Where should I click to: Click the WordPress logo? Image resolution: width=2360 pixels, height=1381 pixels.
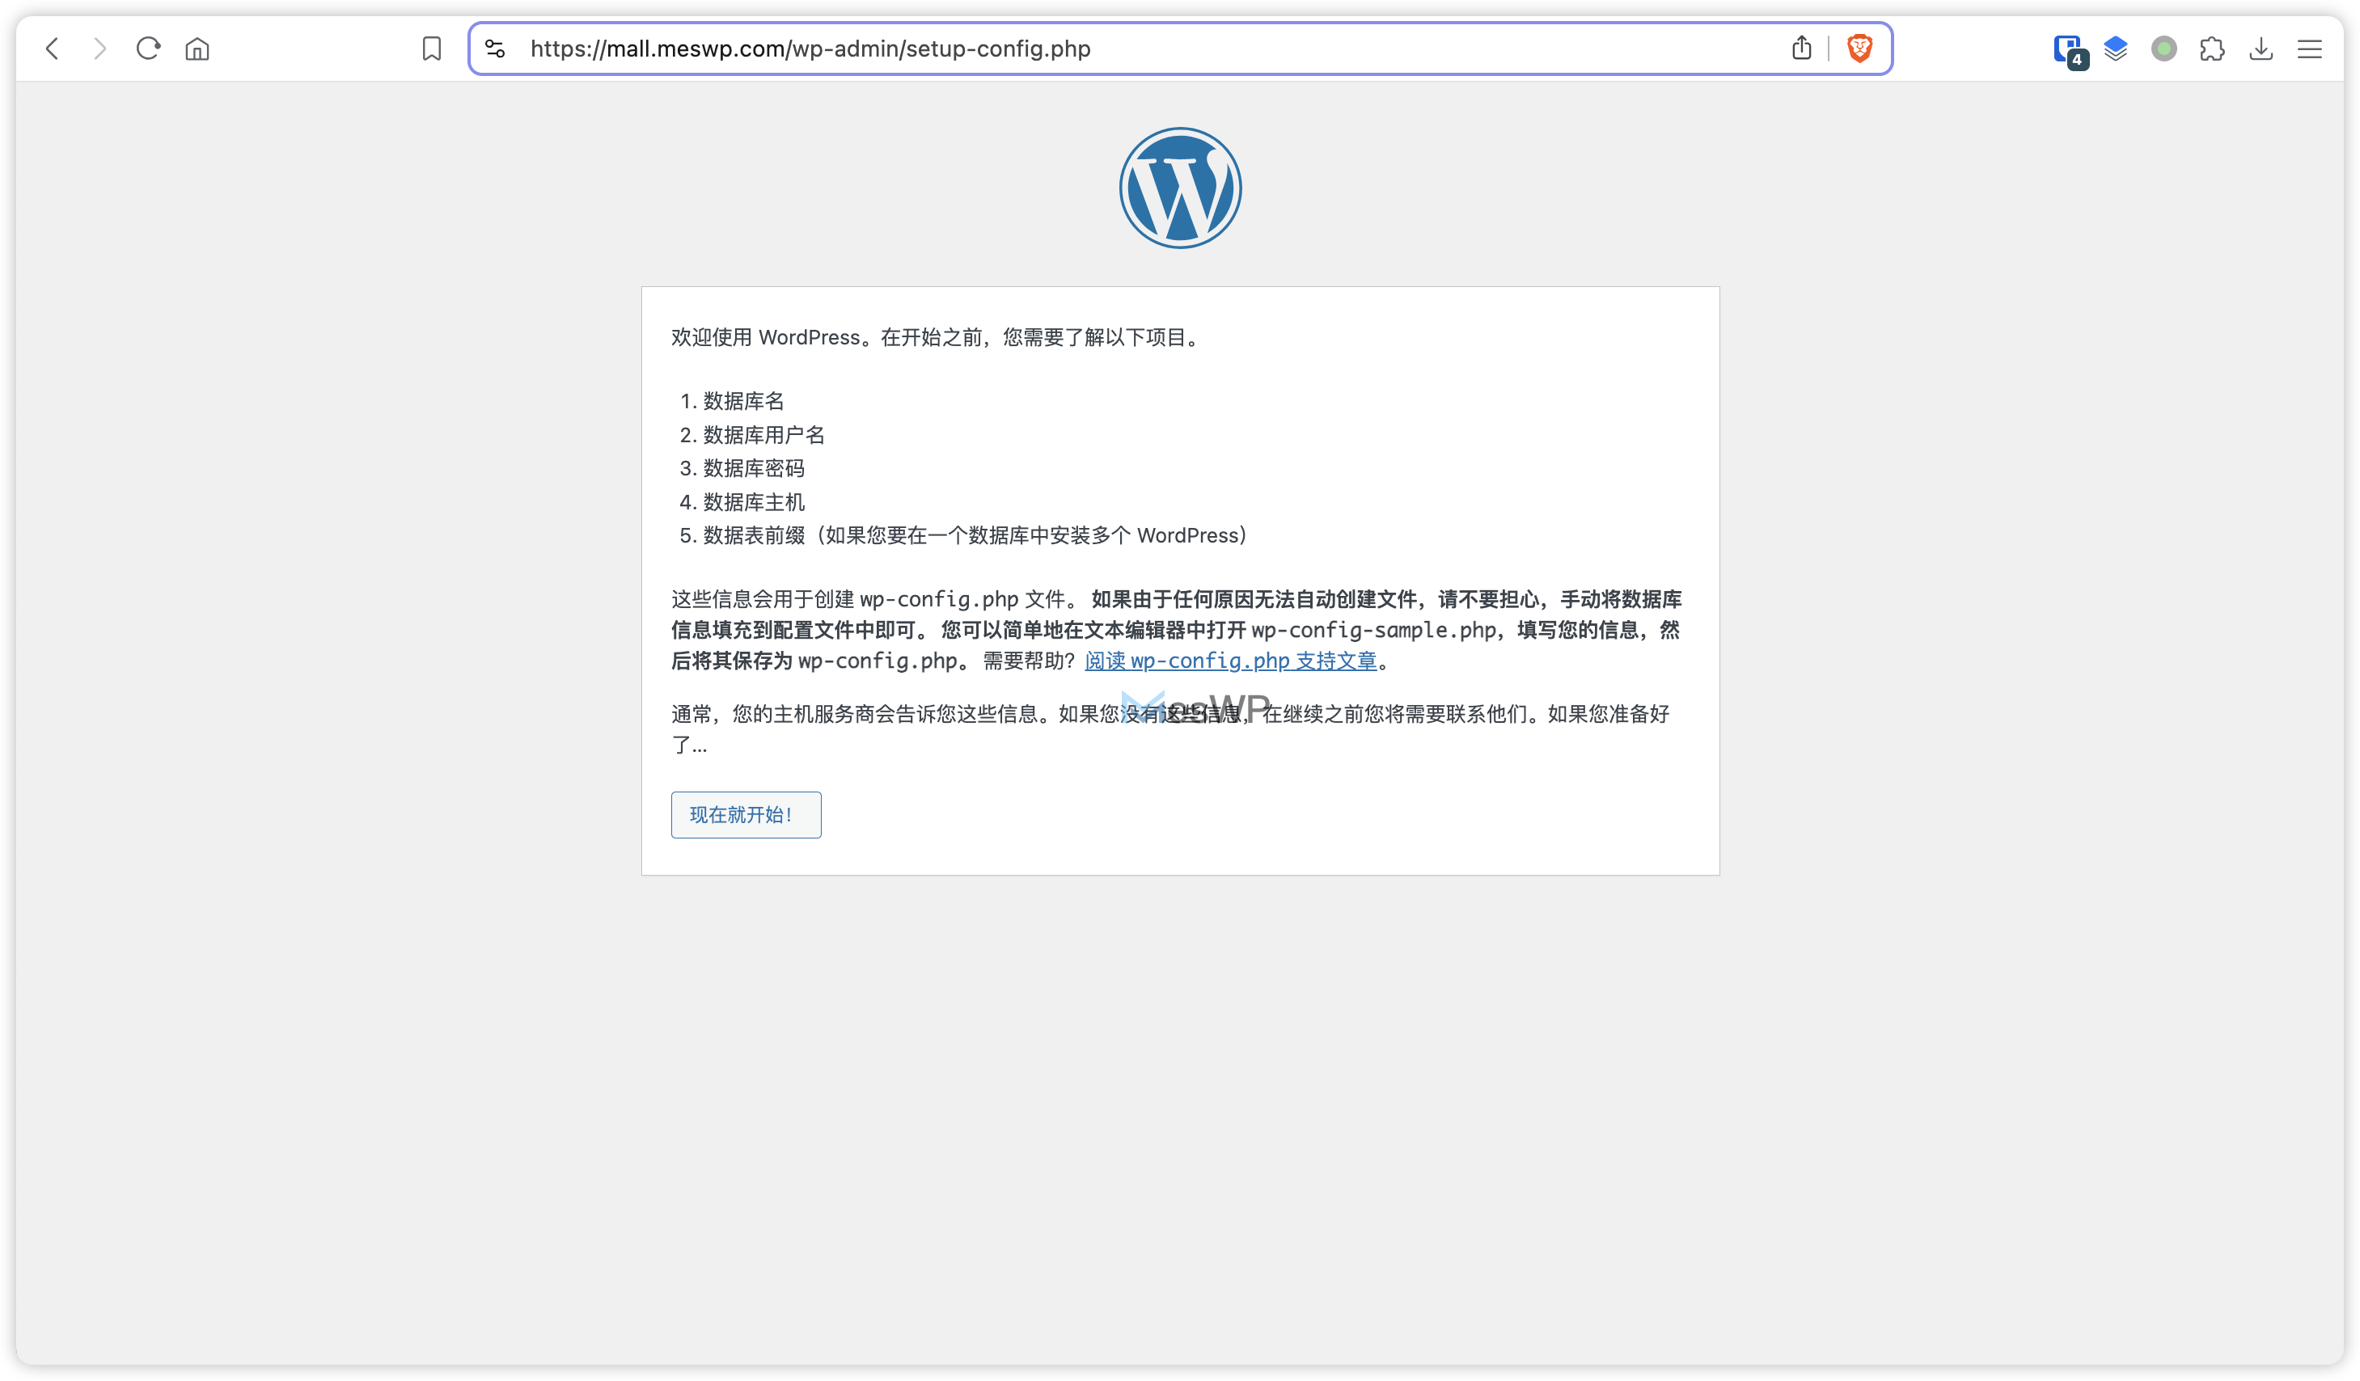(1180, 188)
